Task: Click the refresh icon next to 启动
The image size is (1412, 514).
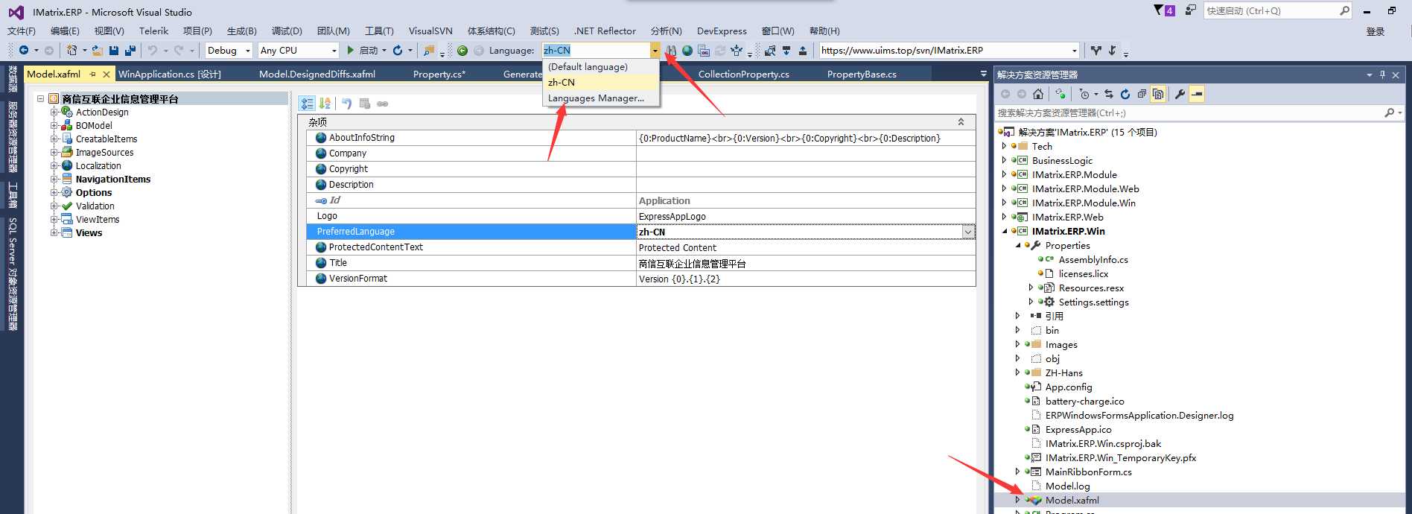Action: click(x=397, y=50)
